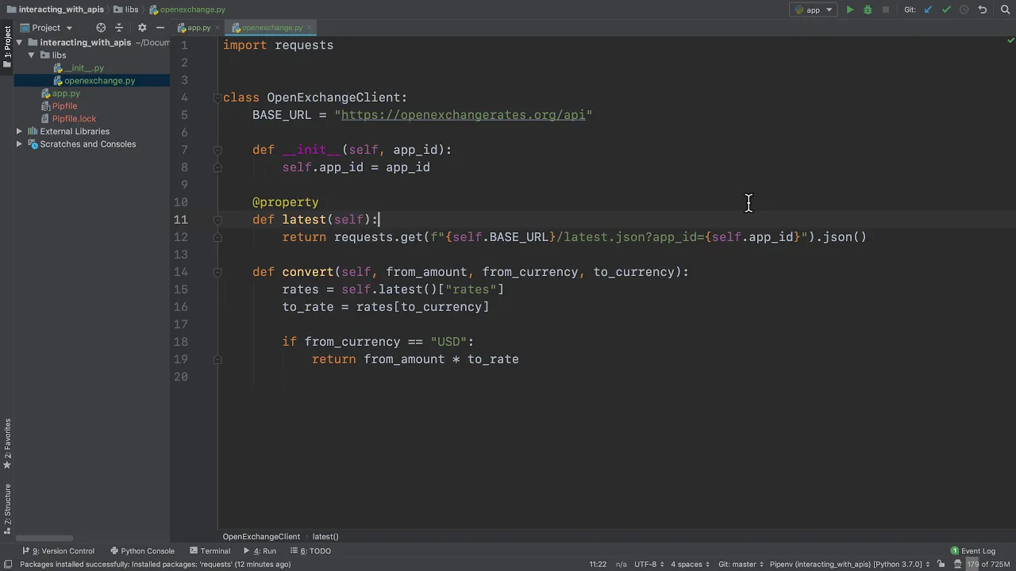Revert changes with the undo arrow icon

(x=983, y=10)
